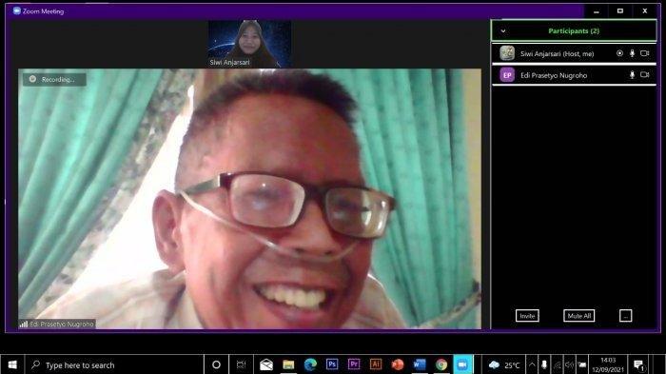Click the Type here to search box
The image size is (666, 374).
[114, 364]
